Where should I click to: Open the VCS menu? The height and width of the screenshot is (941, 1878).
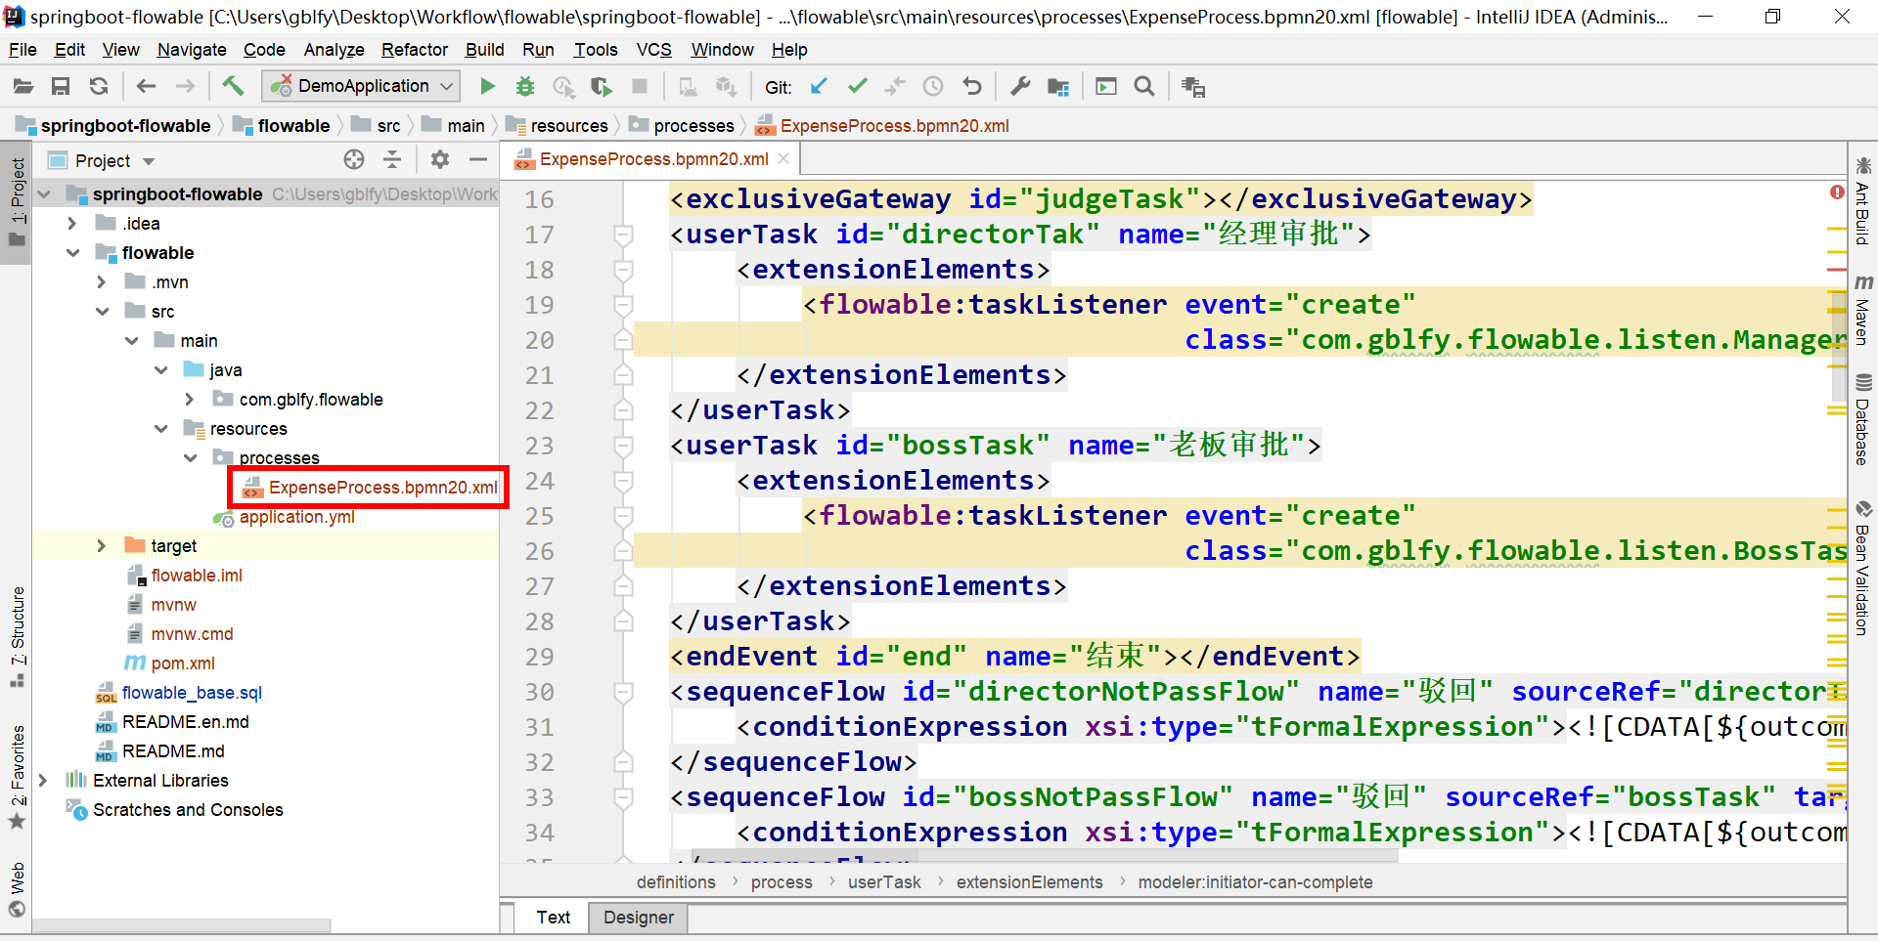[x=653, y=50]
